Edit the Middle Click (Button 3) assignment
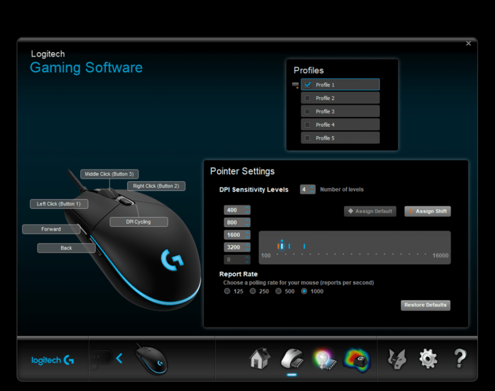 click(109, 174)
